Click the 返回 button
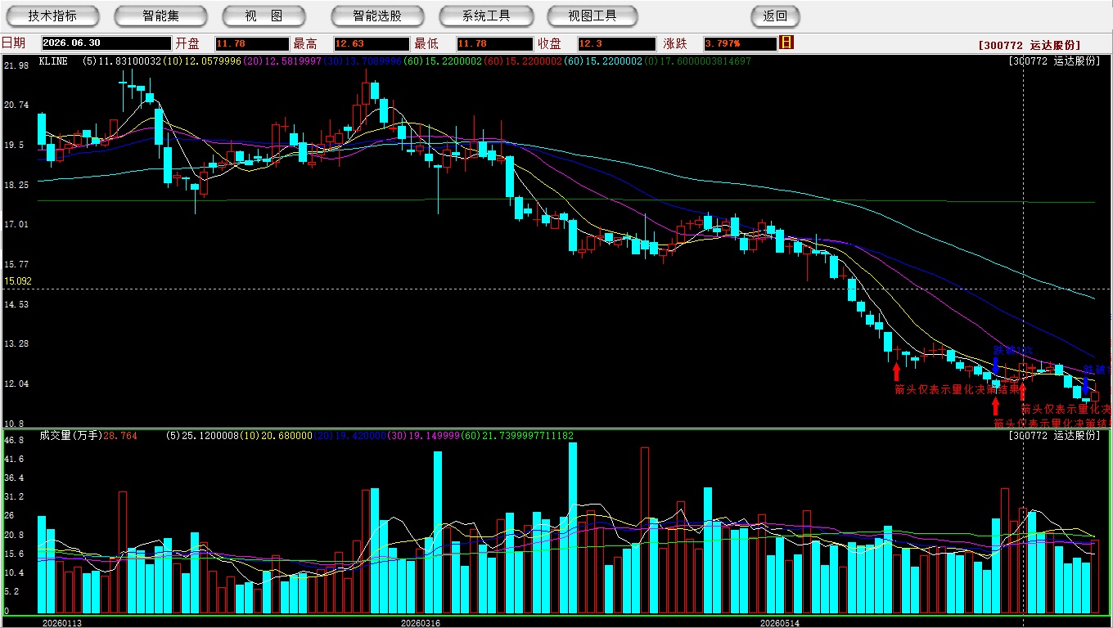Screen dimensions: 1113x628 point(775,16)
